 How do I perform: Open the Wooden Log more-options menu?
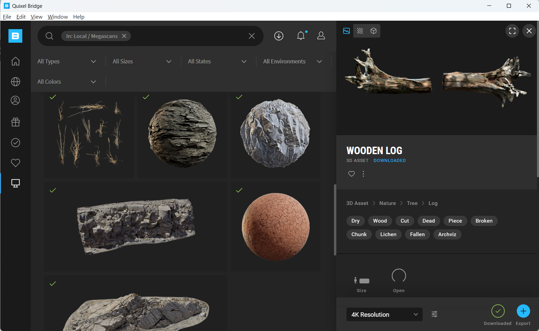363,174
